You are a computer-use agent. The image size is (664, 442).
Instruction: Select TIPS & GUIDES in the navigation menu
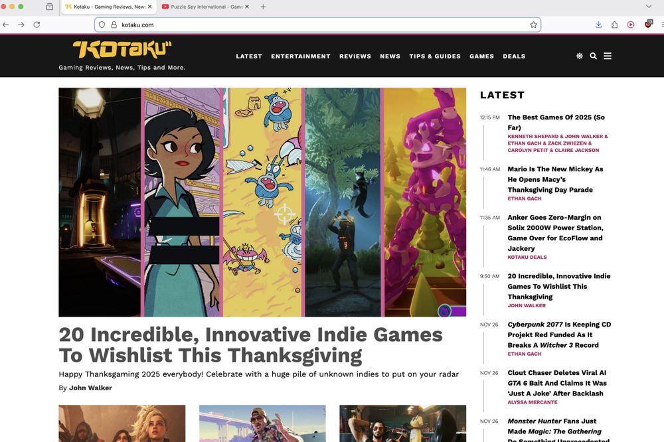[x=435, y=56]
